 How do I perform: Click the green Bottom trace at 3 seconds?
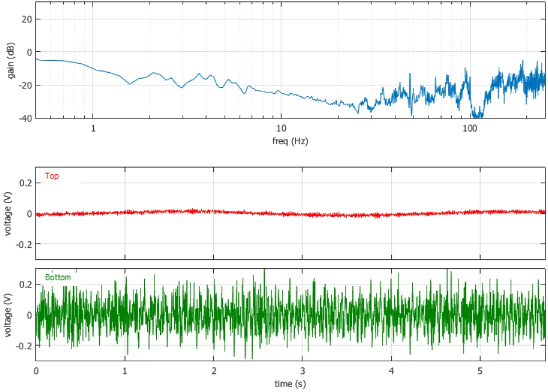coord(303,314)
